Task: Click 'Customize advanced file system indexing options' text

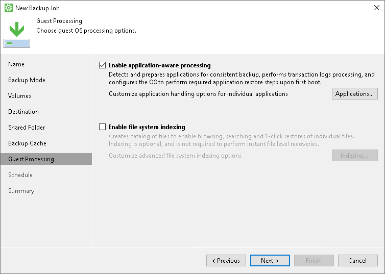Action: point(175,156)
